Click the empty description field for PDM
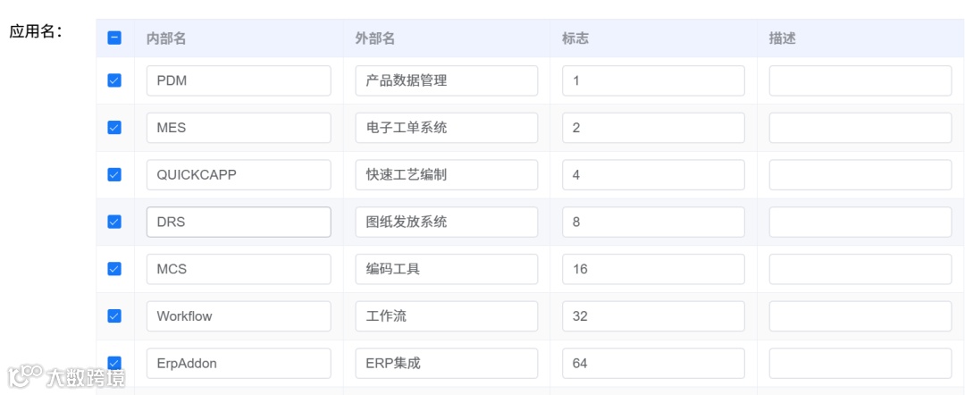 860,80
